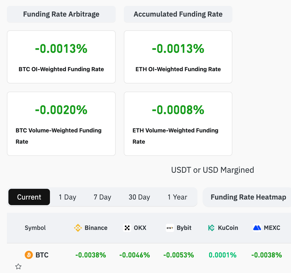Switch to the 1 Day tab
The image size is (291, 273).
pyautogui.click(x=68, y=197)
